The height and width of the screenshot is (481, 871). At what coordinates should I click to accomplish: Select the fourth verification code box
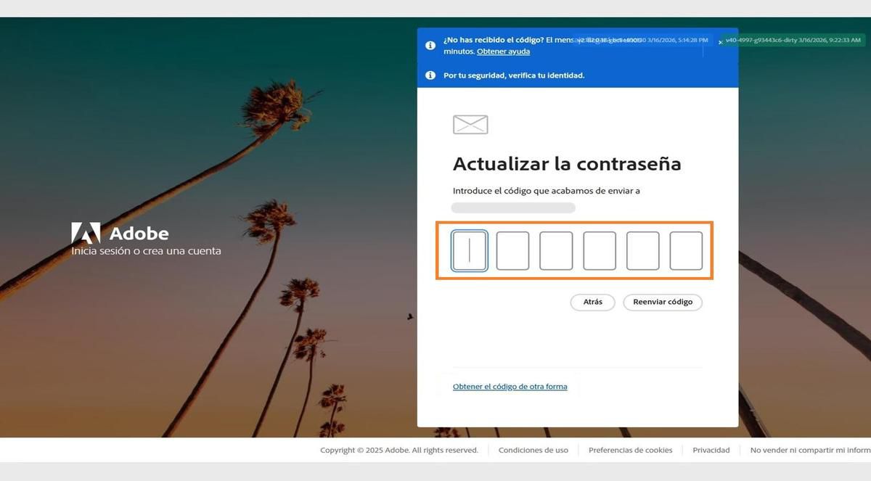[600, 250]
